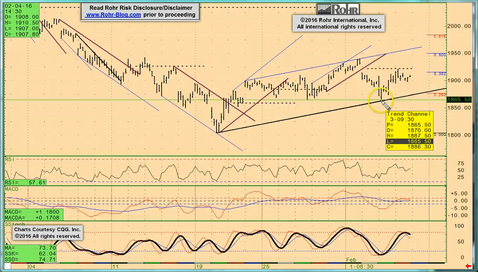This screenshot has height=272, width=478.
Task: Click the 1865.50 price marker on axis
Action: point(459,100)
